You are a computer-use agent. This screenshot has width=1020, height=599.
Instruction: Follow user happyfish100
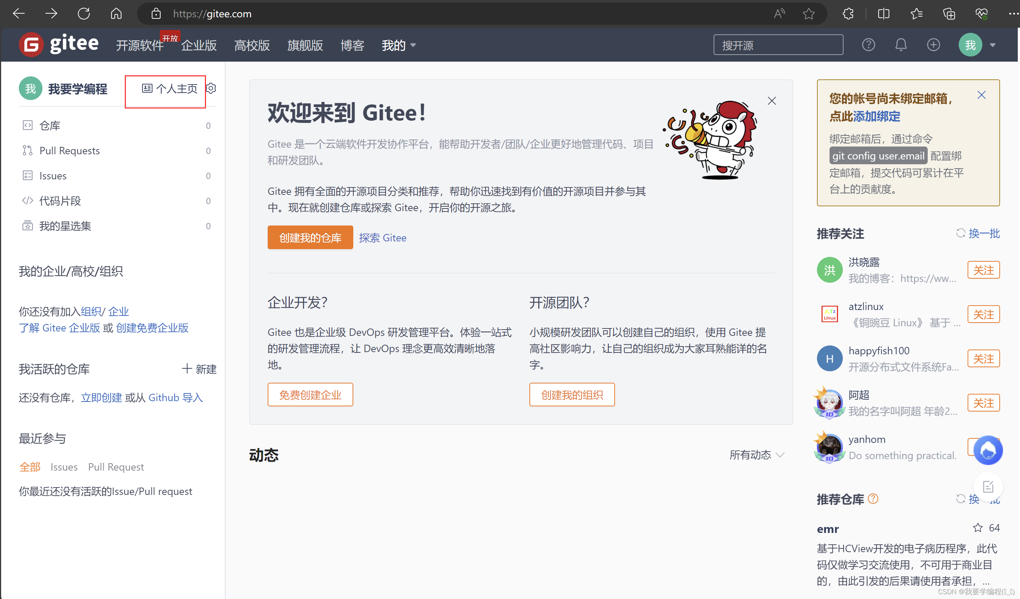(x=983, y=359)
